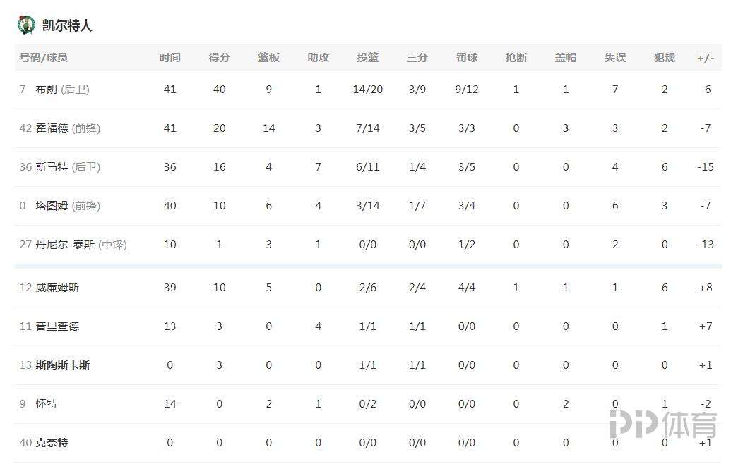Image resolution: width=743 pixels, height=464 pixels.
Task: Click the 时间 column header
Action: pos(170,58)
